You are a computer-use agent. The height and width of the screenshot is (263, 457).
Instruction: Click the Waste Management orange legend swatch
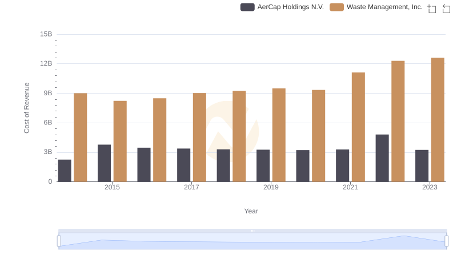click(336, 7)
